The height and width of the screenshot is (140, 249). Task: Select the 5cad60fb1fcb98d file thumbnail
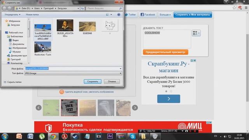(x=43, y=28)
